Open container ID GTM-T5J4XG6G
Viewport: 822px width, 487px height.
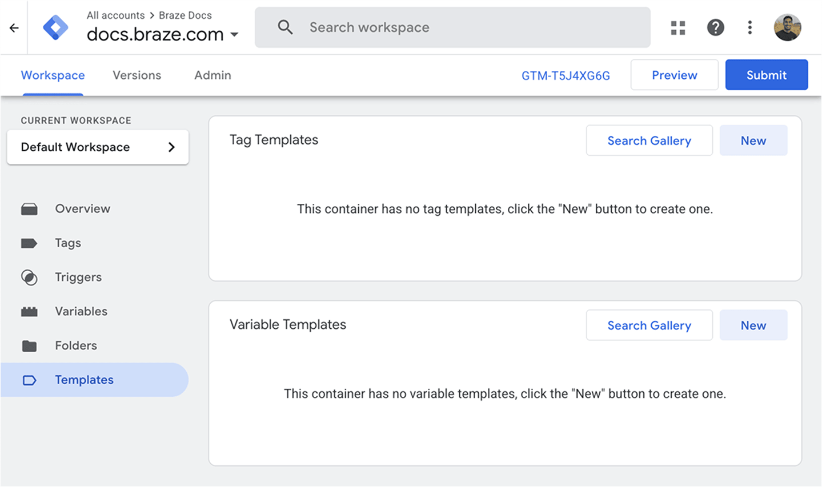[x=565, y=75]
